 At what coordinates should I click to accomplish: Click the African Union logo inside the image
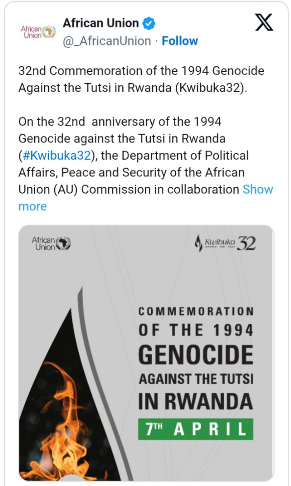pyautogui.click(x=51, y=243)
